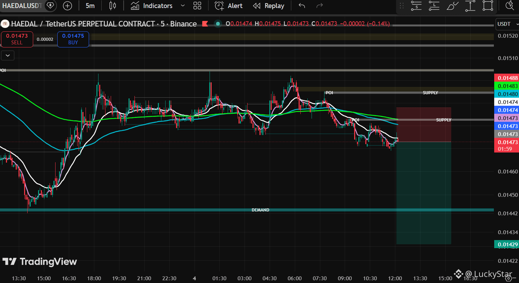Click the 0.00002 spread value
This screenshot has width=519, height=283.
[x=45, y=39]
